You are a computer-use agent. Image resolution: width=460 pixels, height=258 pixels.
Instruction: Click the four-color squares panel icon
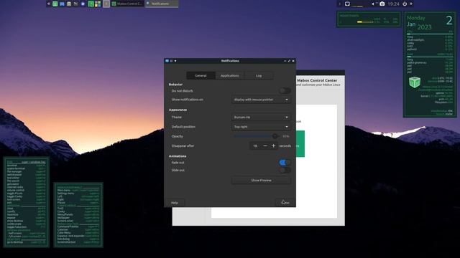tap(98, 4)
